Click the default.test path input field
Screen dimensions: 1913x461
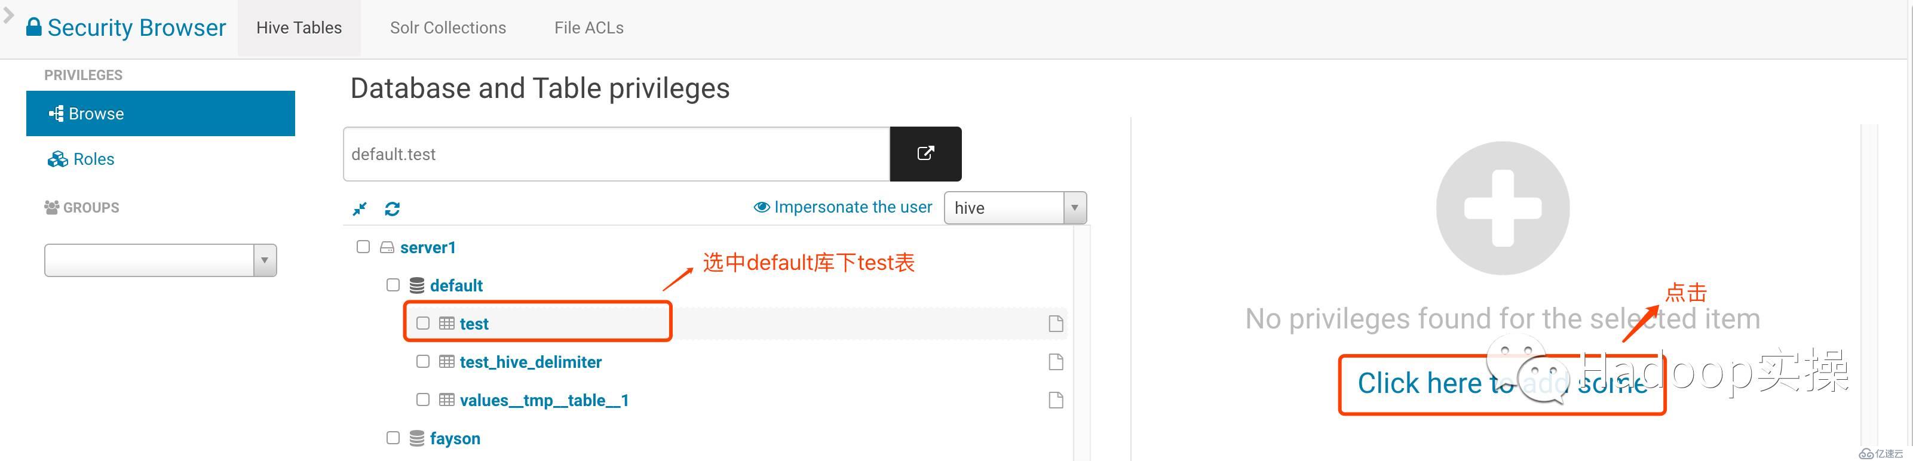pyautogui.click(x=617, y=155)
